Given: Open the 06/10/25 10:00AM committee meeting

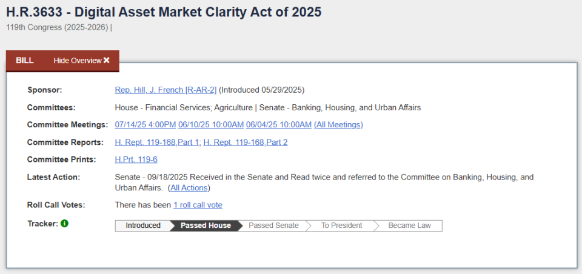Looking at the screenshot, I should tap(211, 125).
